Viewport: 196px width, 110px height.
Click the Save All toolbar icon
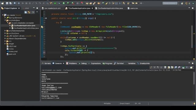(x=10, y=3)
